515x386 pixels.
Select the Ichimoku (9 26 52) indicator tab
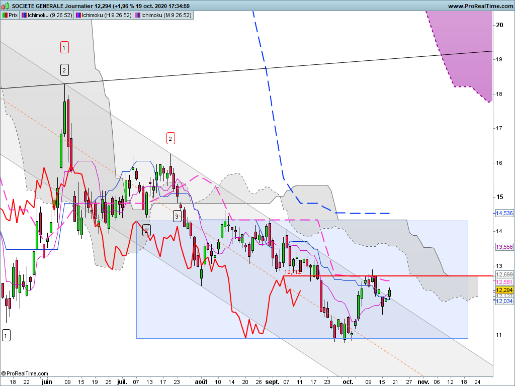pos(47,15)
